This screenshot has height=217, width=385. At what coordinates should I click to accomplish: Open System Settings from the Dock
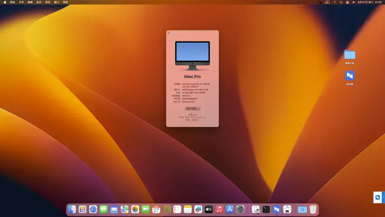pyautogui.click(x=240, y=209)
